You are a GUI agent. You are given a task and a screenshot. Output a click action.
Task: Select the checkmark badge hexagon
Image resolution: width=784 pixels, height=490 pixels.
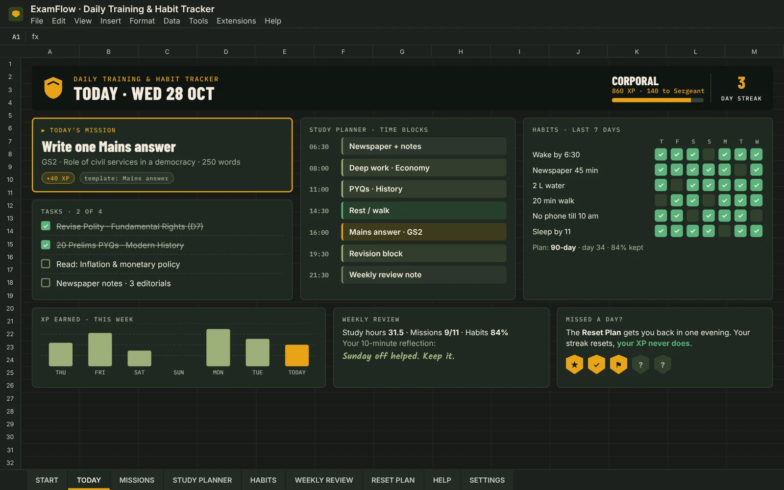(x=596, y=365)
